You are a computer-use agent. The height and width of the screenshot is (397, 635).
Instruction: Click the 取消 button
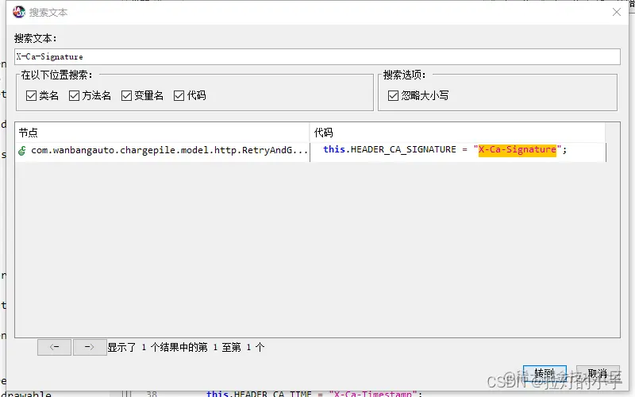tap(598, 373)
